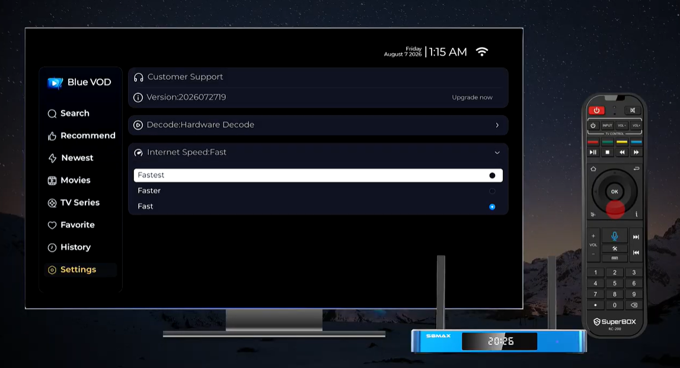Collapse the Internet Speed dropdown arrow

click(x=497, y=153)
